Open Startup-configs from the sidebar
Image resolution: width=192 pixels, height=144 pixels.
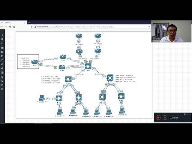tap(2, 48)
